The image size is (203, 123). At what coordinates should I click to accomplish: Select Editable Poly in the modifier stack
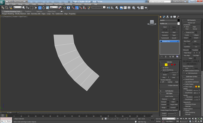pos(169,42)
